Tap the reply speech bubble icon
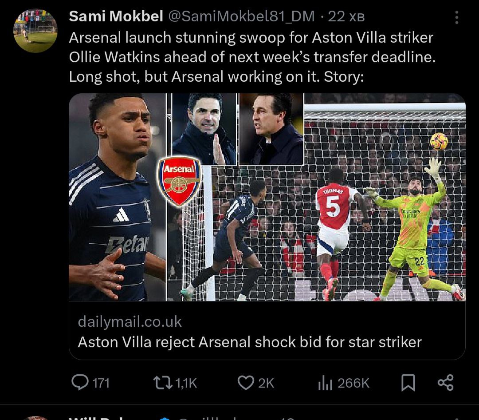 click(80, 383)
